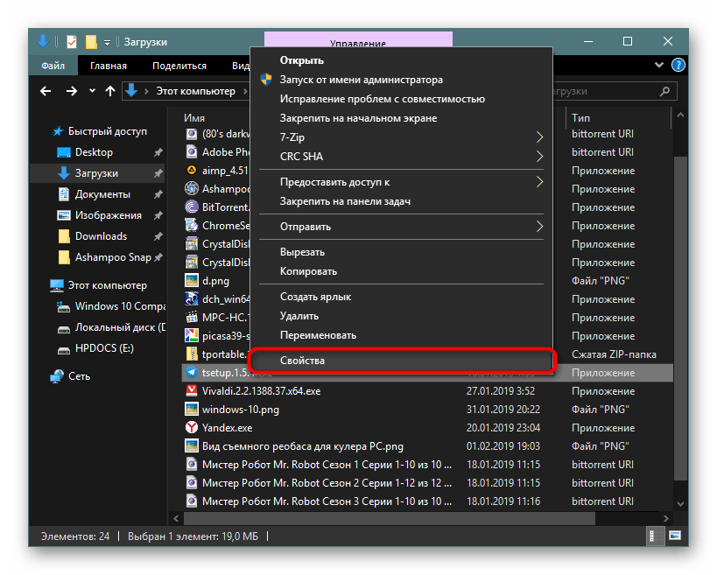Click Документы in Quick access
This screenshot has width=717, height=575.
(x=102, y=194)
